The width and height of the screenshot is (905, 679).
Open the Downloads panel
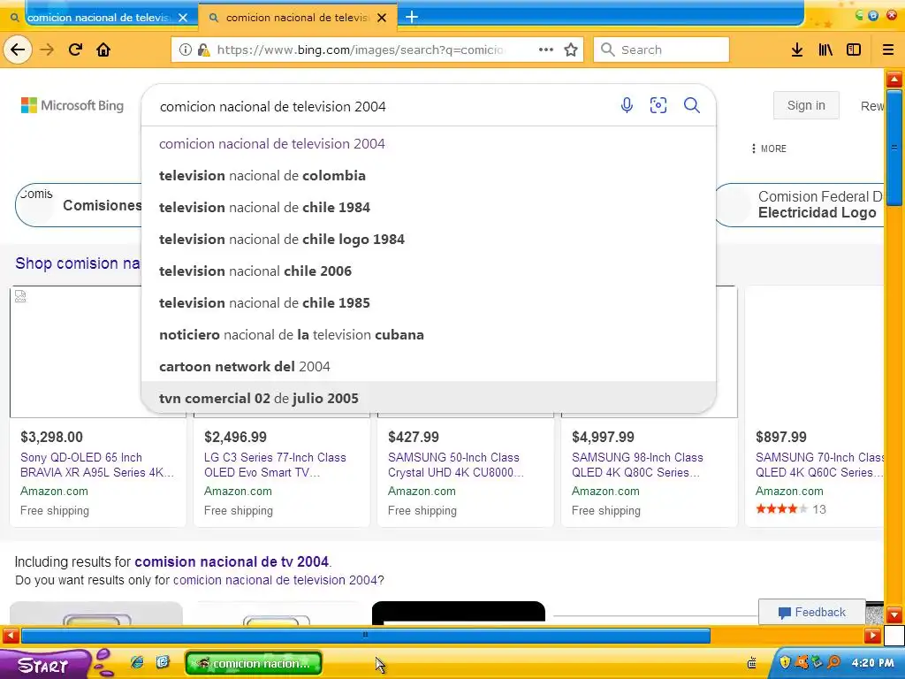click(797, 50)
